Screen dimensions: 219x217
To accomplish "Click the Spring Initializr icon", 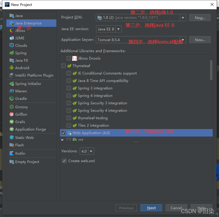I will [x=12, y=83].
